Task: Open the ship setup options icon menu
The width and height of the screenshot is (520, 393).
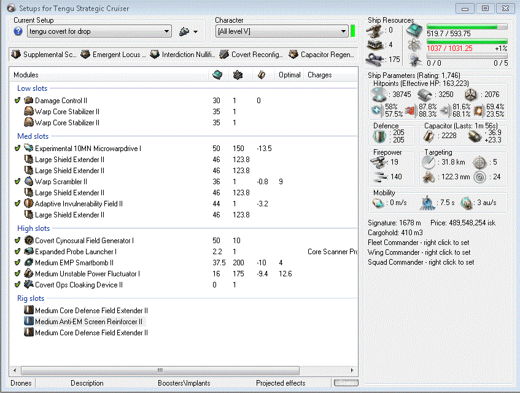Action: pyautogui.click(x=188, y=31)
